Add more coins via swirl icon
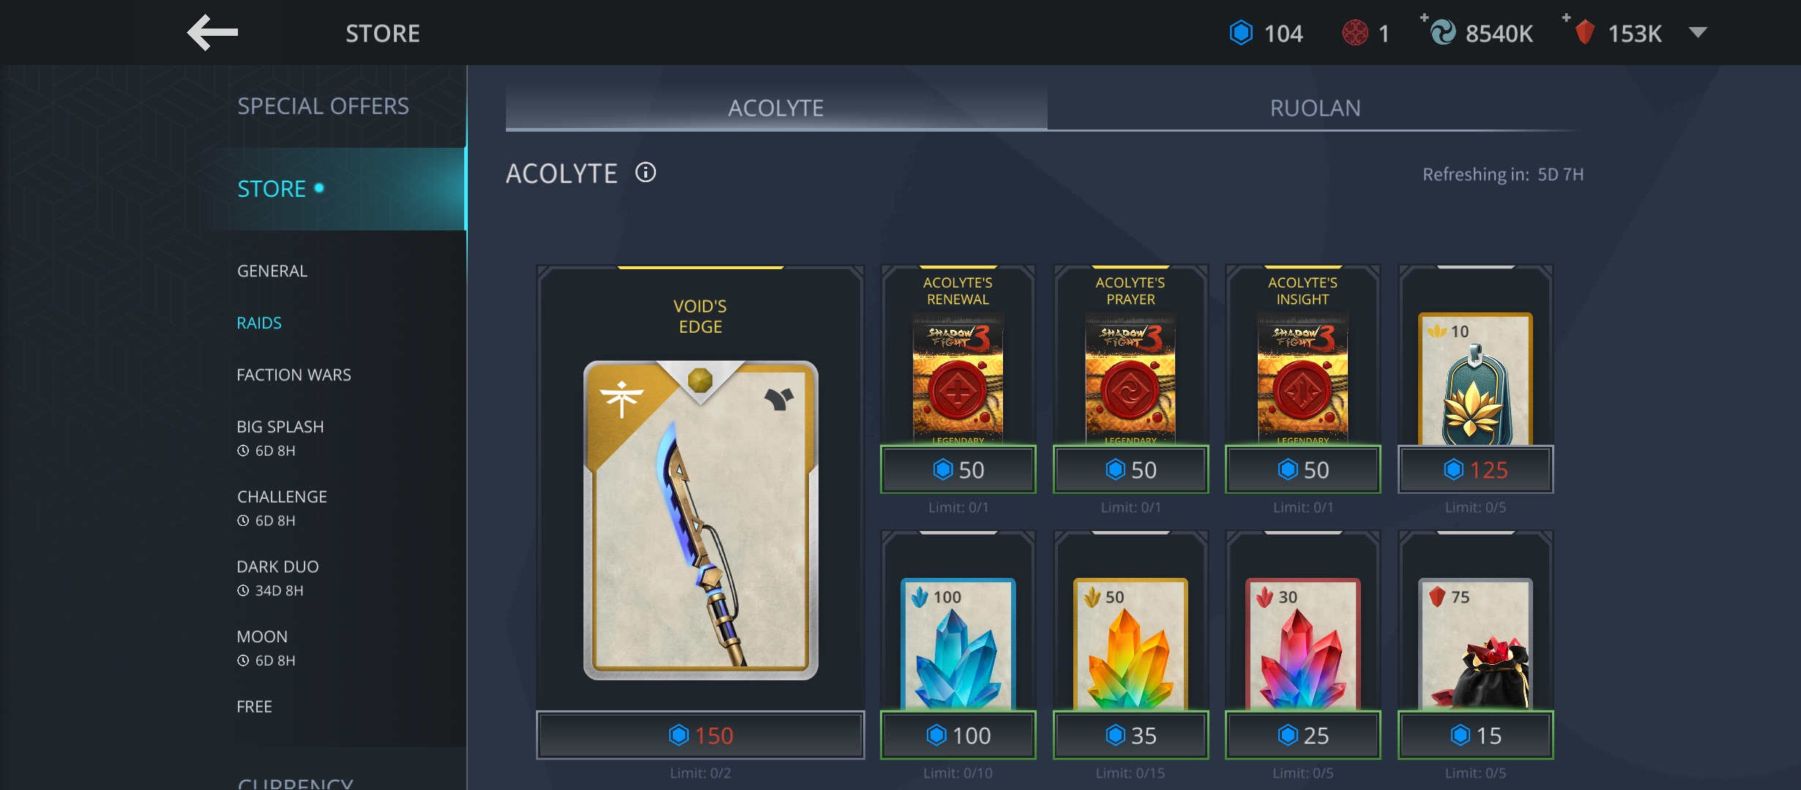The width and height of the screenshot is (1801, 790). point(1442,32)
